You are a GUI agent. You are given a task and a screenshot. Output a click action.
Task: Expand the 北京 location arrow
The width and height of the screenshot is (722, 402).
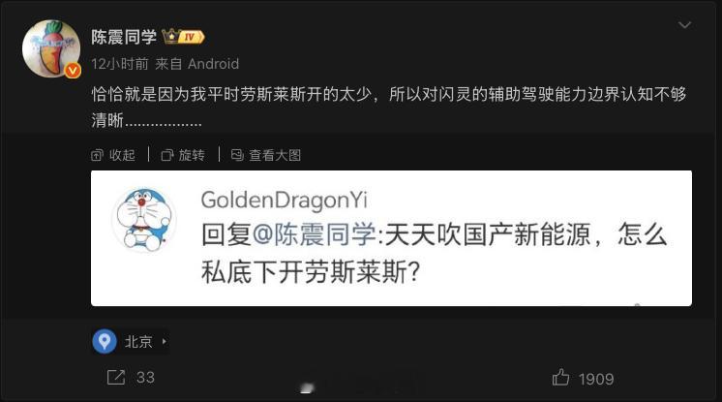coord(164,342)
